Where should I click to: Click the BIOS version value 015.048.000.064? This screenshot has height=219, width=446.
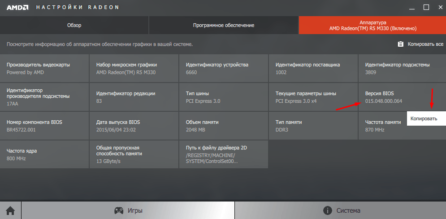pos(383,101)
